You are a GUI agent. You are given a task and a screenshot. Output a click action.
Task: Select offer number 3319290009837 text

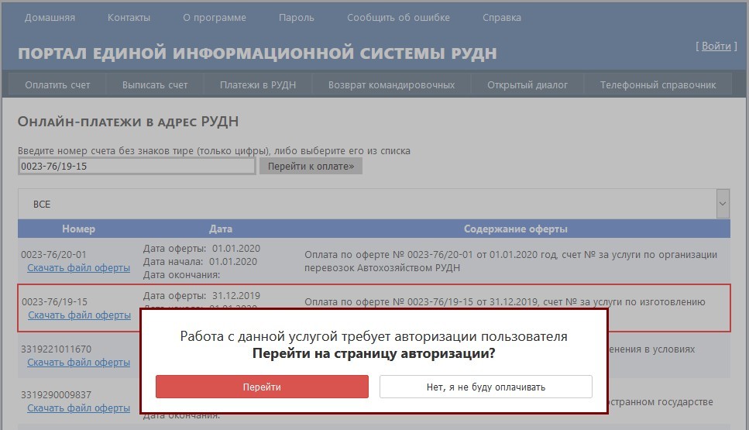pos(56,395)
